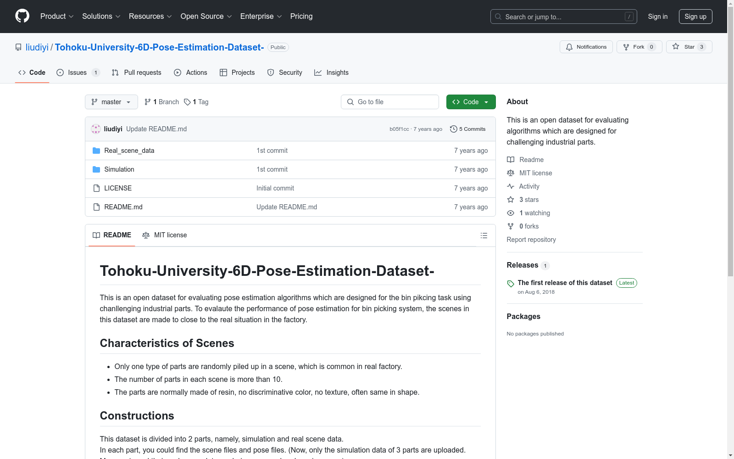The image size is (734, 459).
Task: Open the master branch dropdown
Action: click(x=111, y=102)
